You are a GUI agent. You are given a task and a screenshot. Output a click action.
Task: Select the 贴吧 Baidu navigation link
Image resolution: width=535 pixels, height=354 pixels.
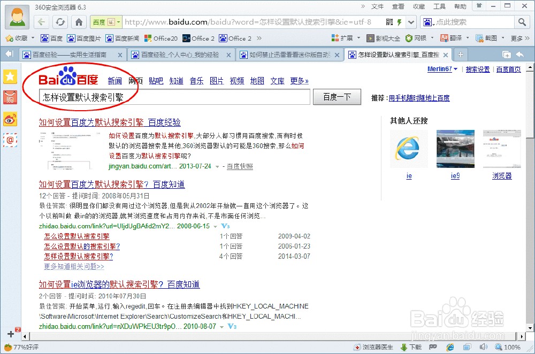[156, 81]
